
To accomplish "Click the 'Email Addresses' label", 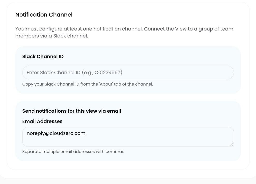I will click(42, 121).
